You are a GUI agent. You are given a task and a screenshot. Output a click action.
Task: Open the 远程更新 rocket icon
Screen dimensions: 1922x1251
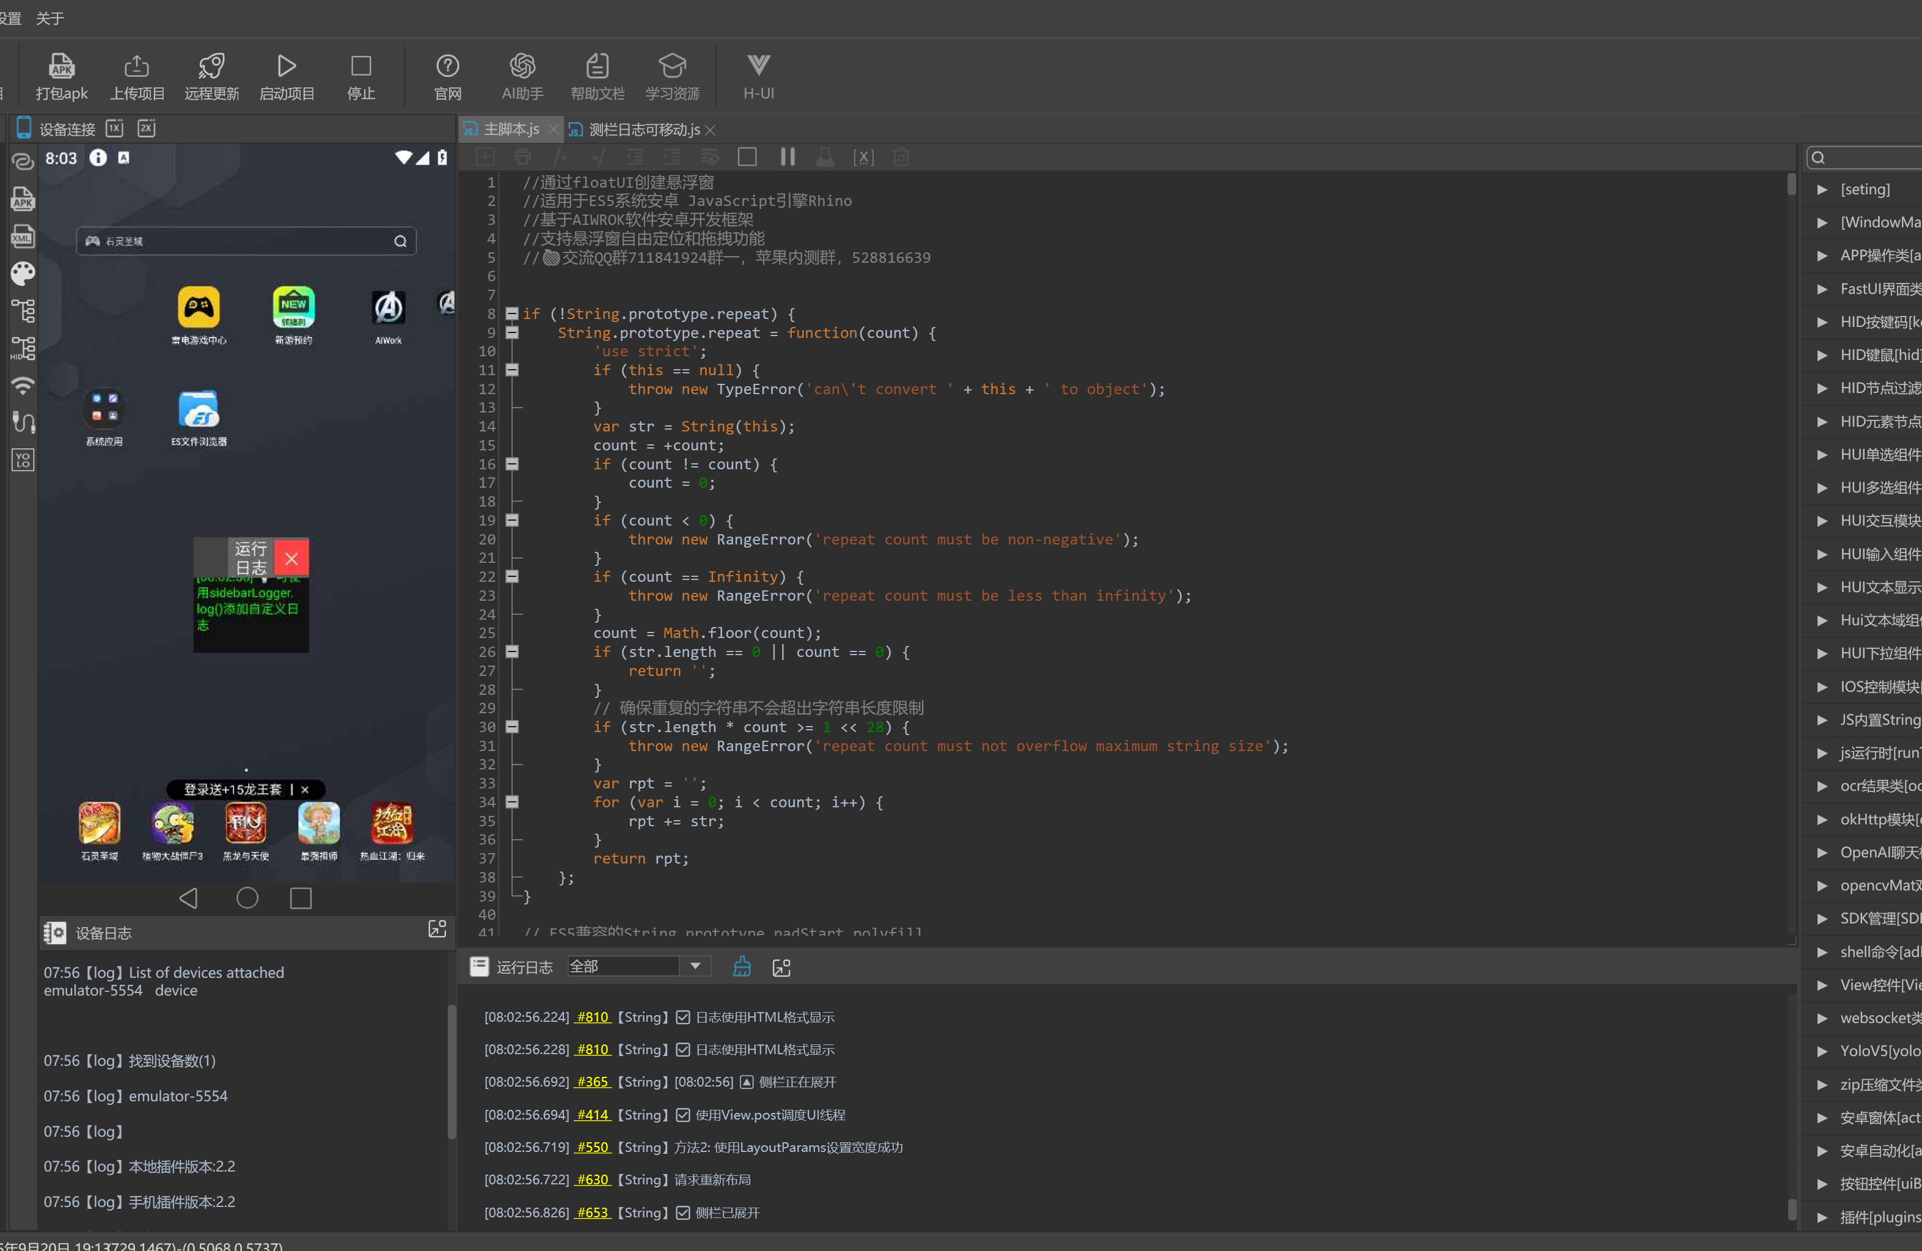click(211, 66)
